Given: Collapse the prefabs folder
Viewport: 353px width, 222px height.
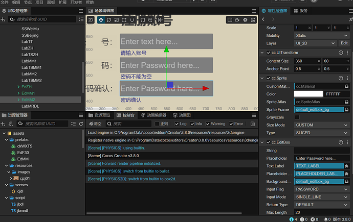Looking at the screenshot, I should tap(6, 140).
